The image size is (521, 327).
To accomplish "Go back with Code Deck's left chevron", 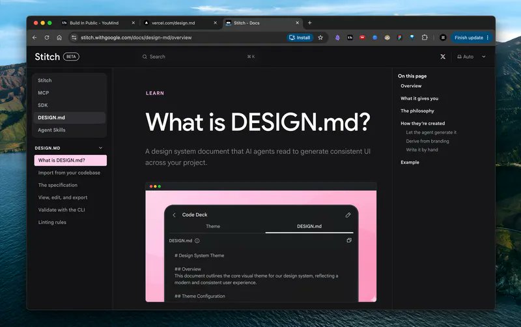I will (174, 215).
